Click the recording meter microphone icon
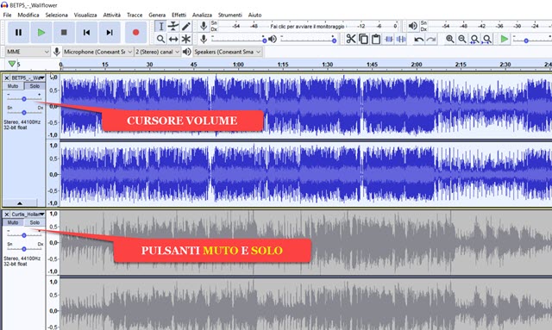 [x=204, y=26]
